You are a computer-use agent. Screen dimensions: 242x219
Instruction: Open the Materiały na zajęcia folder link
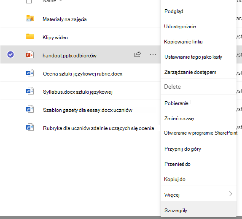(65, 19)
